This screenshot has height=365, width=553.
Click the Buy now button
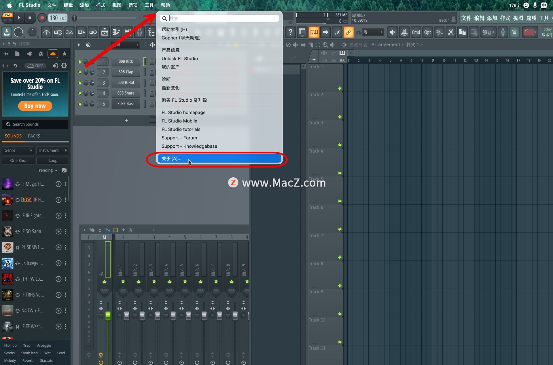(x=35, y=106)
